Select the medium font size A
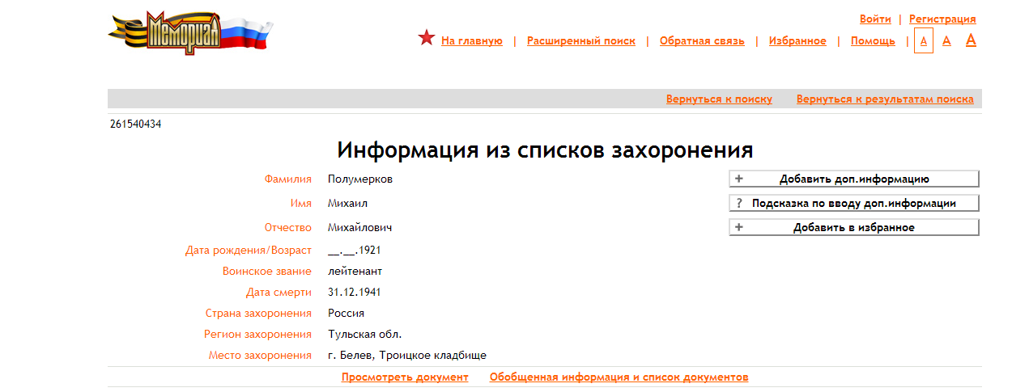This screenshot has width=1029, height=392. click(x=946, y=41)
